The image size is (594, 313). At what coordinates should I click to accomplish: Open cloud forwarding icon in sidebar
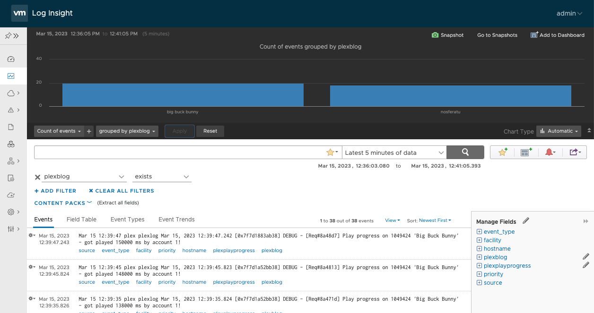pos(11,195)
